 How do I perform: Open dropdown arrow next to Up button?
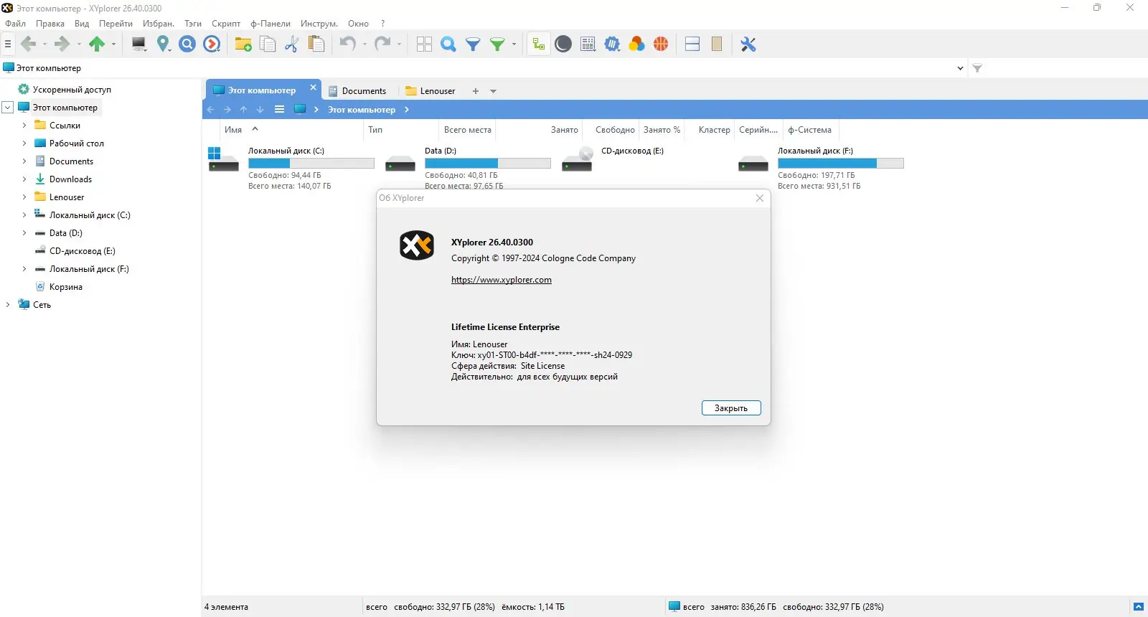pyautogui.click(x=113, y=44)
